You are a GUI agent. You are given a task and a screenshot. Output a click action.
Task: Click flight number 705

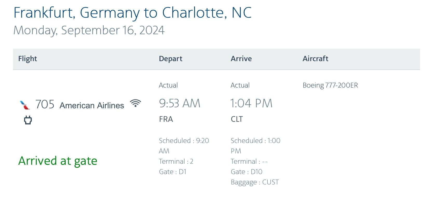(x=45, y=104)
